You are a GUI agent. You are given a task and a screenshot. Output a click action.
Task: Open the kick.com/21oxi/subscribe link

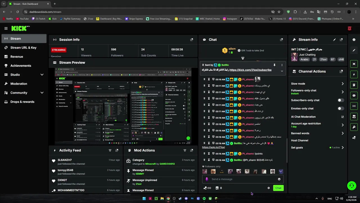pos(250,70)
